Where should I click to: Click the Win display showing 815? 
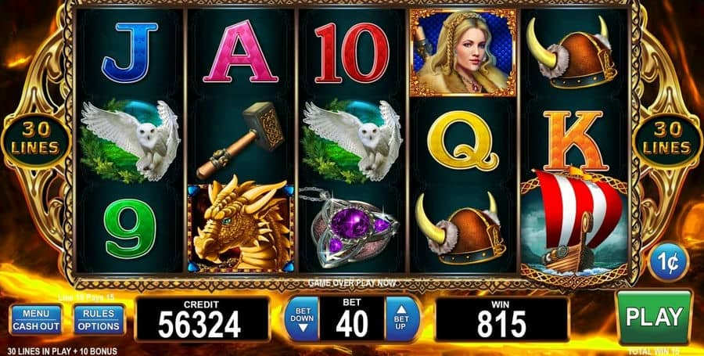502,319
